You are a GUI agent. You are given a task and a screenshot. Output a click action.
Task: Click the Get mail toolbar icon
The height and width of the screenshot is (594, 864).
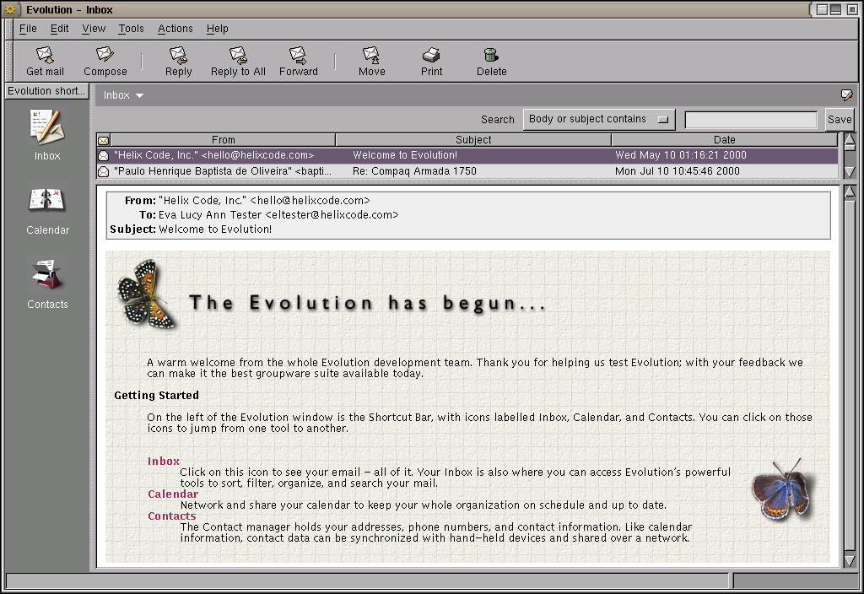click(44, 59)
